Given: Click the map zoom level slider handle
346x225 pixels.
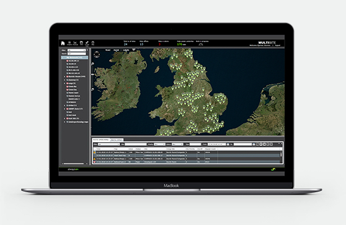Looking at the screenshot, I should click(92, 75).
